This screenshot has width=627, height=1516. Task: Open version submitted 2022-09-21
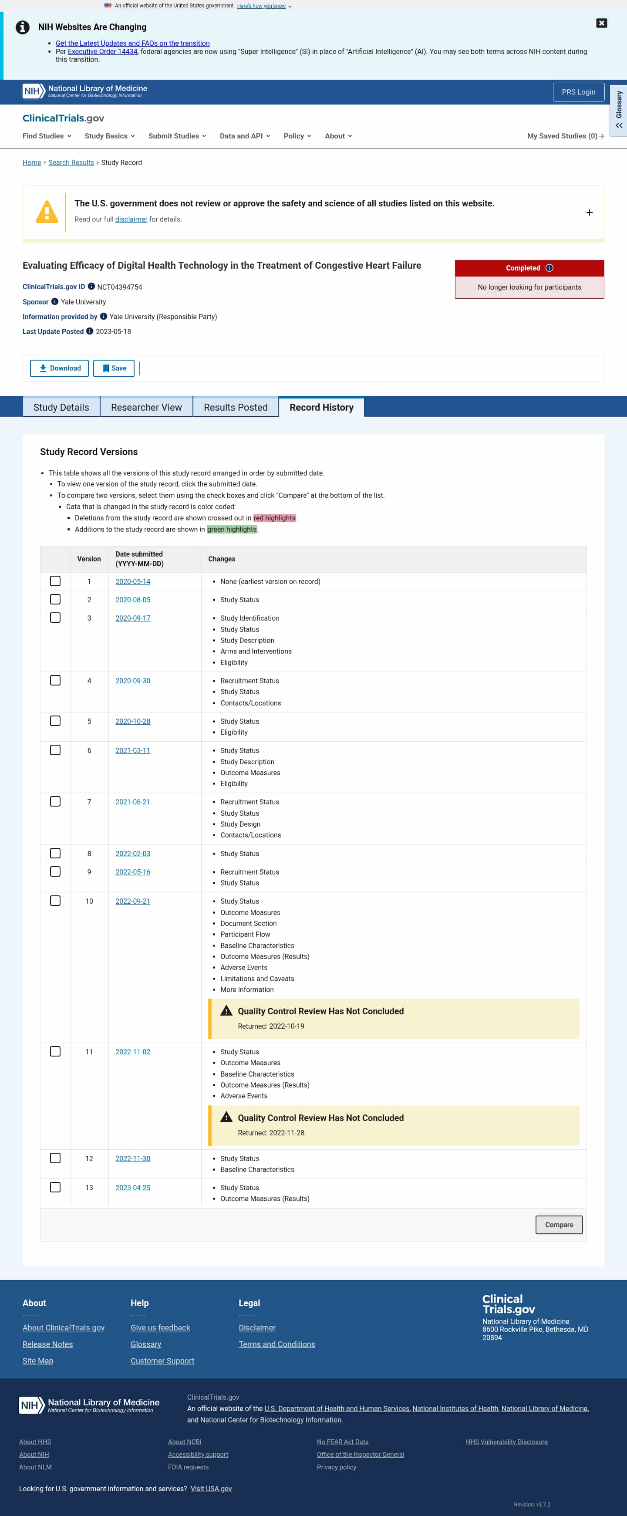coord(132,901)
